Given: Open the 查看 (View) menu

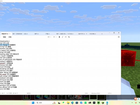Looking at the screenshot, I should [10, 37].
